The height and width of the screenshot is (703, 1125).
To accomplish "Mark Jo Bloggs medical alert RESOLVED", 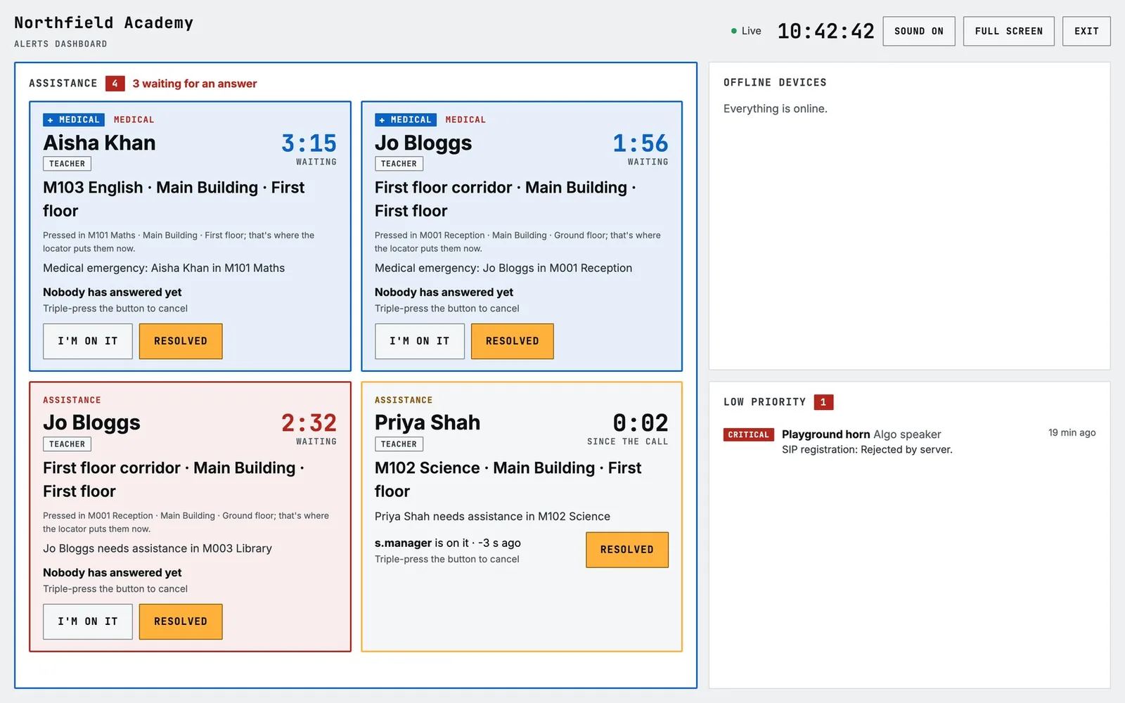I will tap(513, 341).
